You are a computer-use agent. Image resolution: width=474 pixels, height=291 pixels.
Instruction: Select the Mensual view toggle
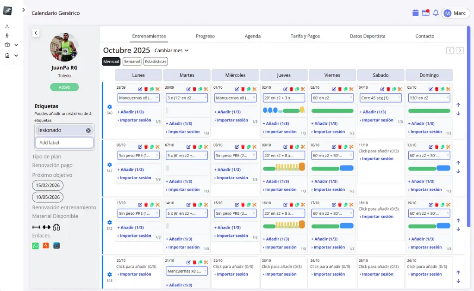[111, 61]
